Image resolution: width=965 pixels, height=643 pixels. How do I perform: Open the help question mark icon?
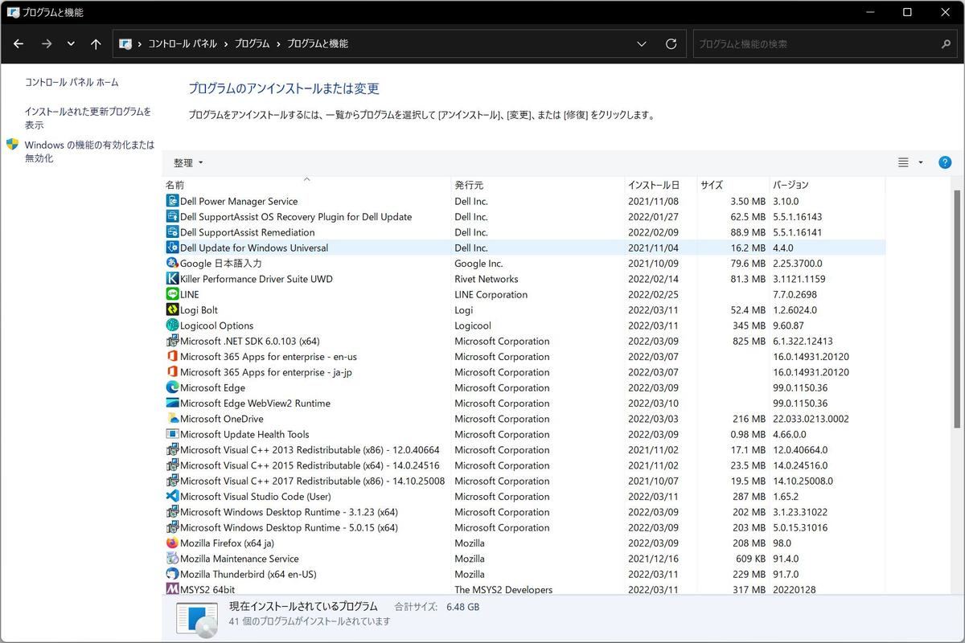(x=945, y=162)
